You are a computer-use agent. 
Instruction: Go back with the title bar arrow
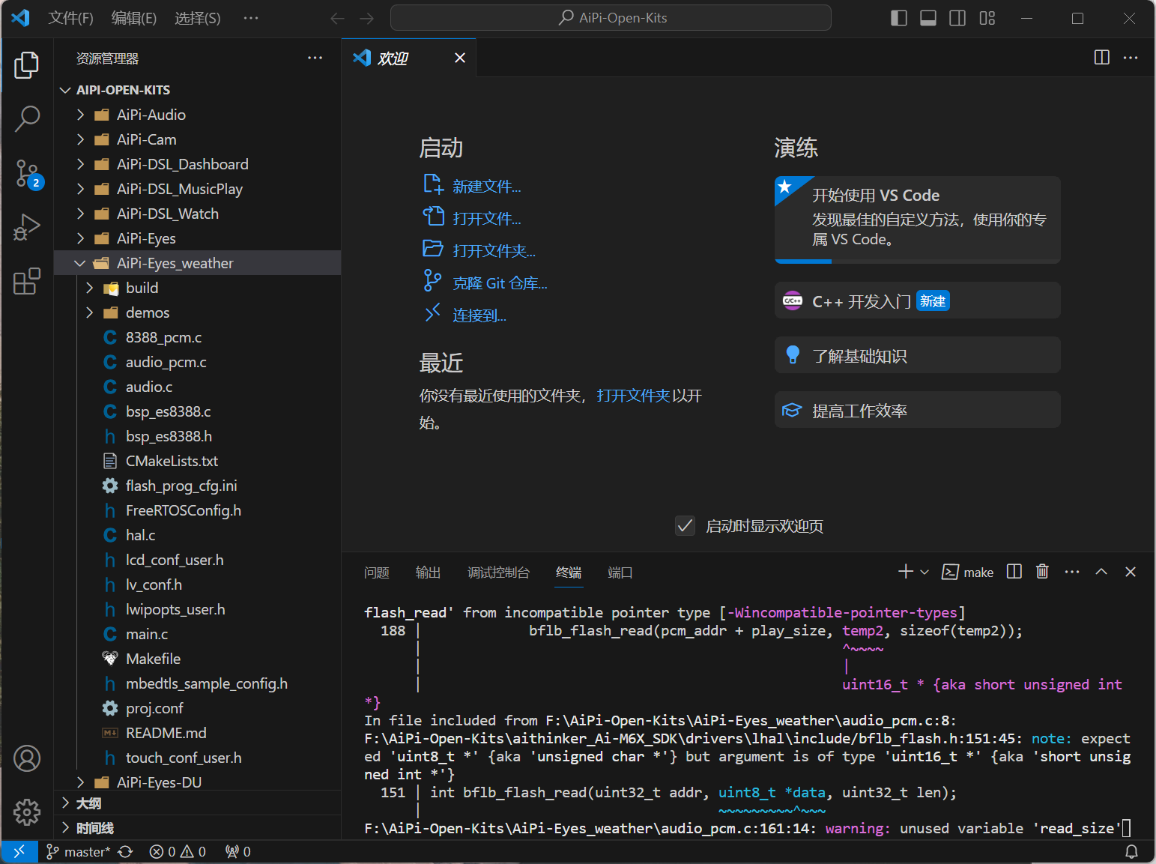pyautogui.click(x=338, y=18)
